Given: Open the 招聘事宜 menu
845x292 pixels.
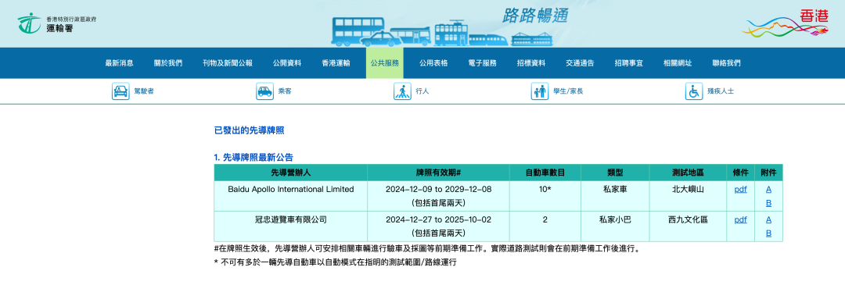Looking at the screenshot, I should pos(629,63).
